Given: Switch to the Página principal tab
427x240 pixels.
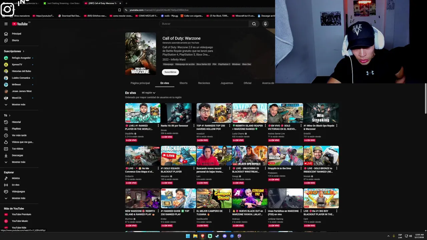Looking at the screenshot, I should pyautogui.click(x=140, y=83).
